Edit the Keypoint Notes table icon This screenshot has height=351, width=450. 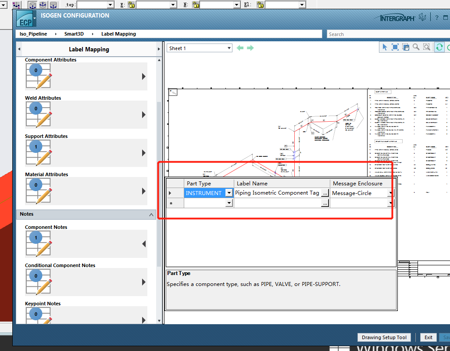[x=39, y=315]
